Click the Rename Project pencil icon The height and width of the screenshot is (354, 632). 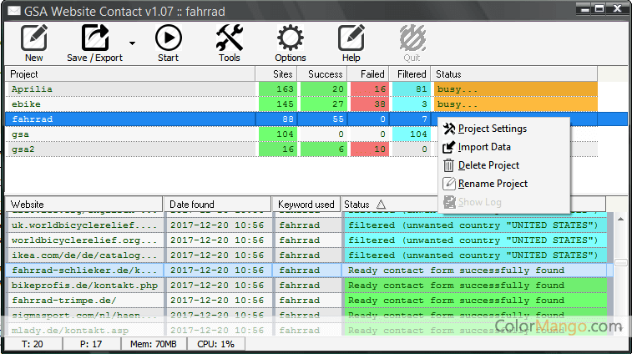pos(449,184)
